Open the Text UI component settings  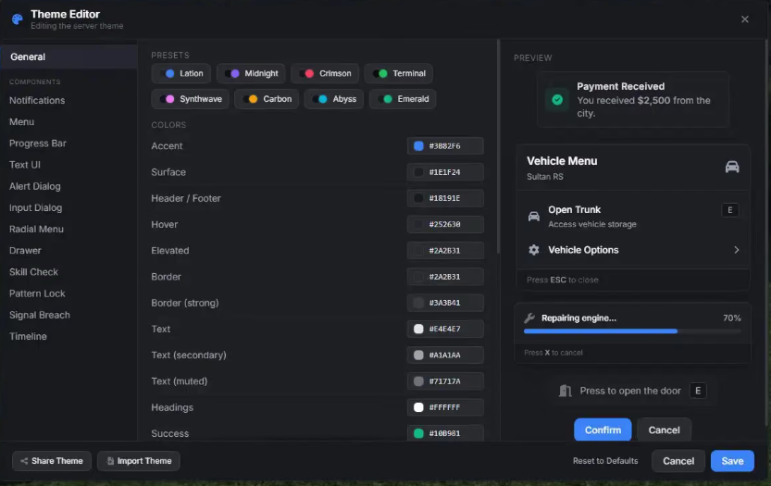point(25,165)
